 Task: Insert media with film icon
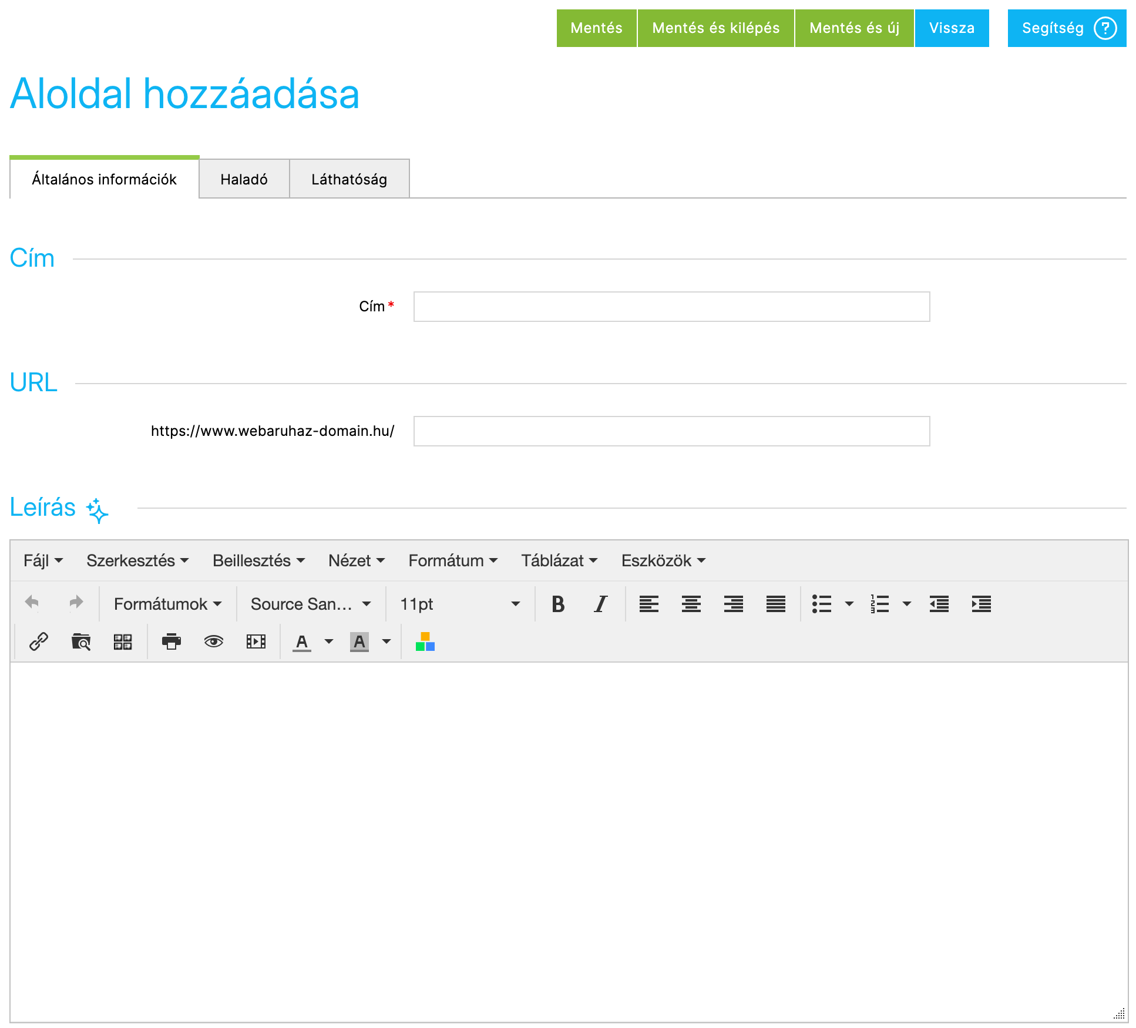pos(256,641)
